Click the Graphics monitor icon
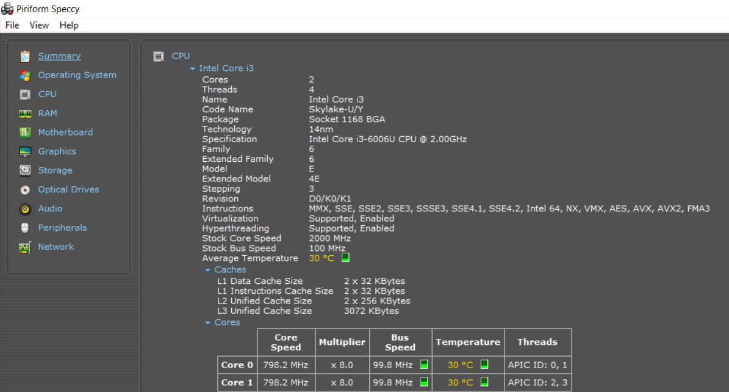This screenshot has width=729, height=392. click(x=25, y=151)
